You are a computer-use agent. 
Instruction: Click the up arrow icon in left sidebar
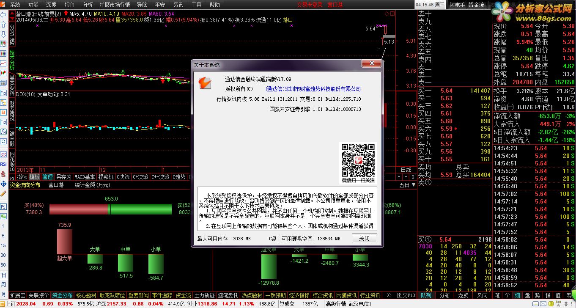tap(3, 24)
